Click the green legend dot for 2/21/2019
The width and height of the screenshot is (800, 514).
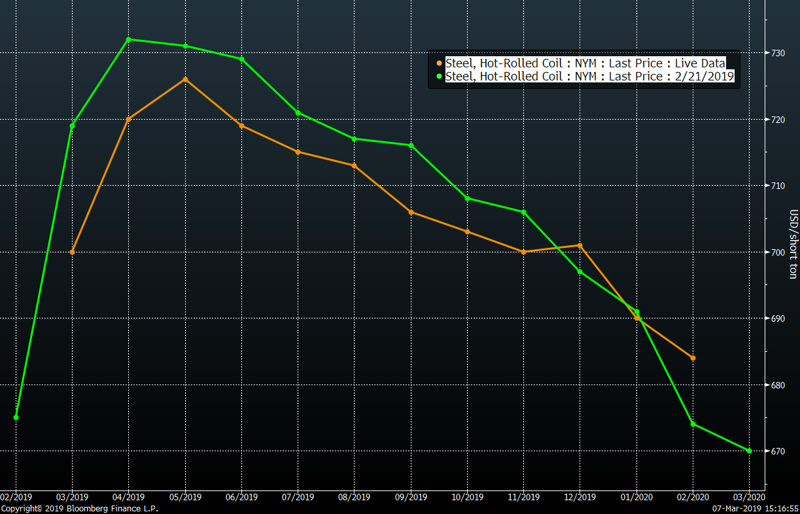click(x=440, y=77)
